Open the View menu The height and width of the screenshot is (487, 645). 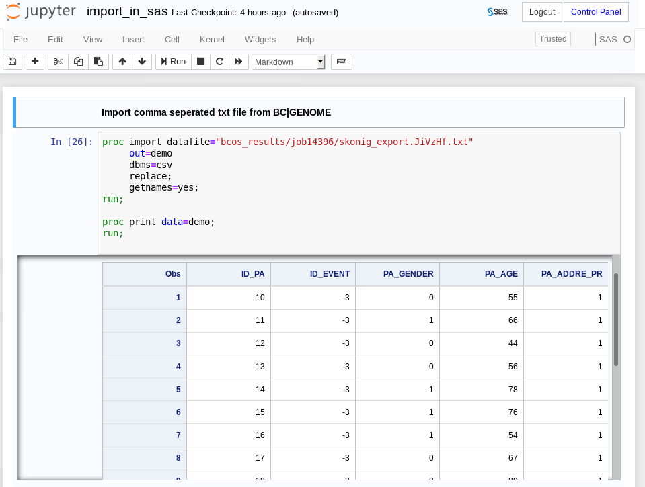pyautogui.click(x=93, y=40)
